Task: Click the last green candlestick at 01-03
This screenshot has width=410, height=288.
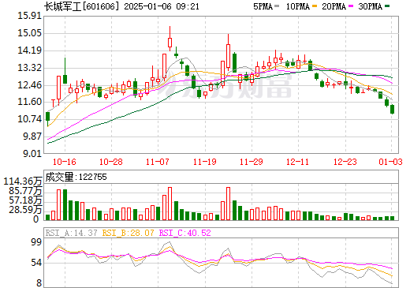Action: [x=393, y=109]
